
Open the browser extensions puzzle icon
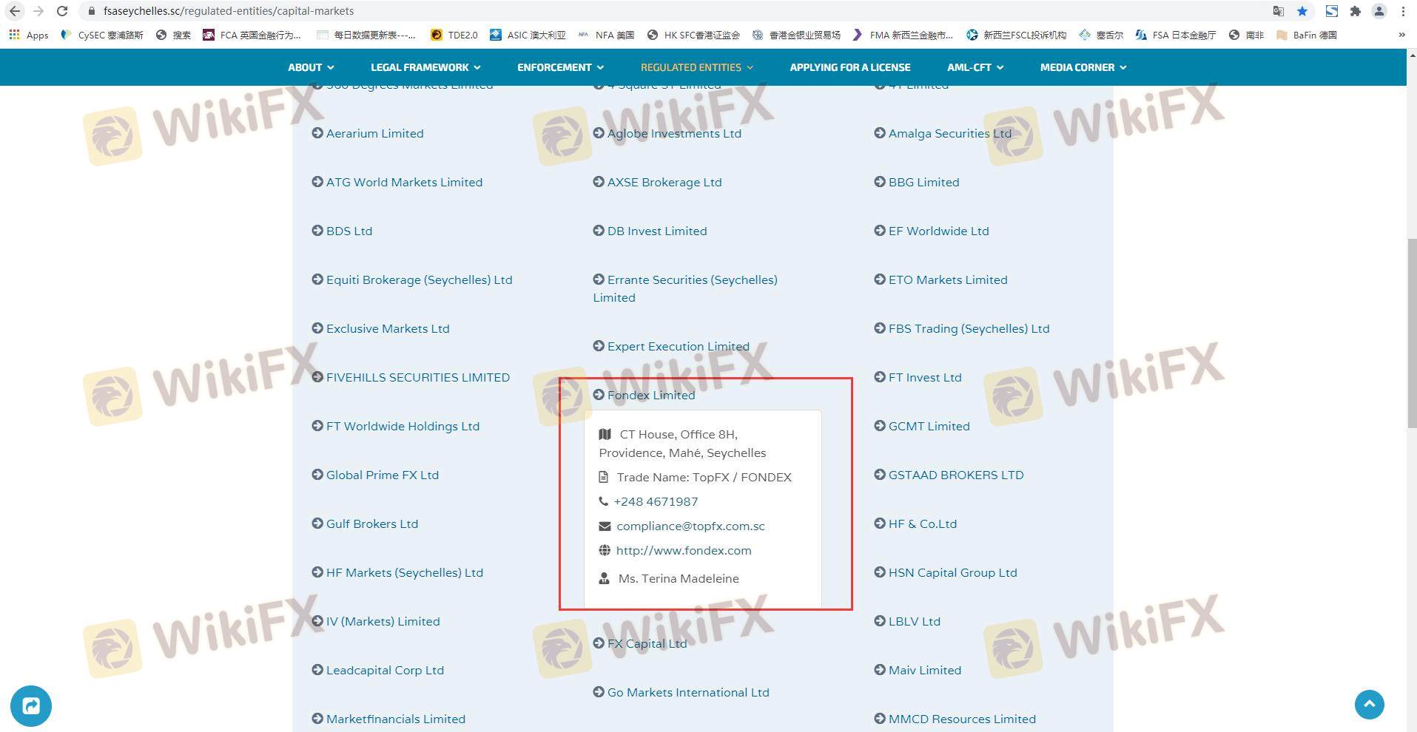pyautogui.click(x=1355, y=11)
